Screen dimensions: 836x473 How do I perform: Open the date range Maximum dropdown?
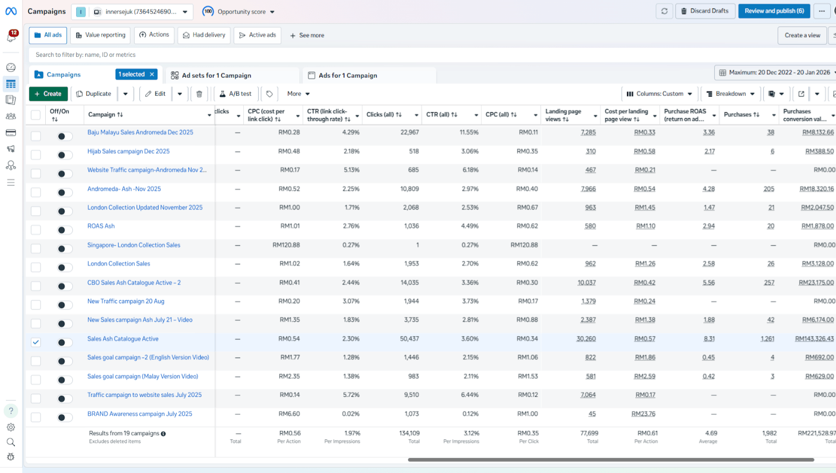pos(777,72)
